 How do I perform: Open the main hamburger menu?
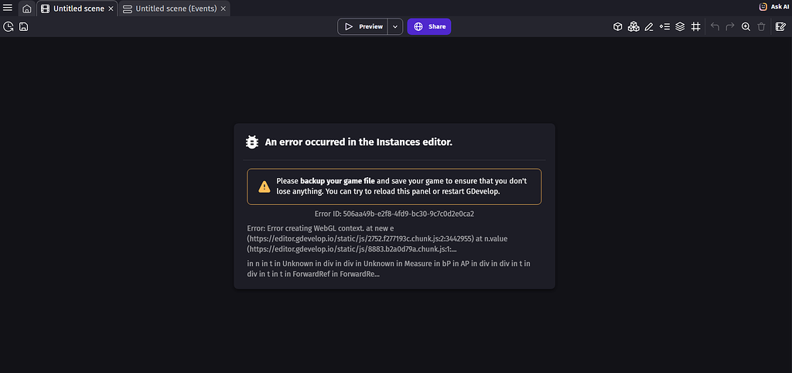(x=8, y=8)
